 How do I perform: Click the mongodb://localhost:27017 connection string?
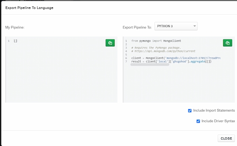point(193,58)
